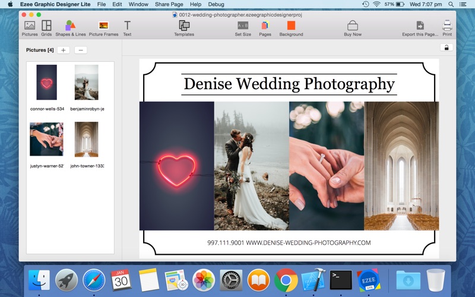The height and width of the screenshot is (297, 475).
Task: Open Google Chrome from the Dock
Action: (x=286, y=280)
